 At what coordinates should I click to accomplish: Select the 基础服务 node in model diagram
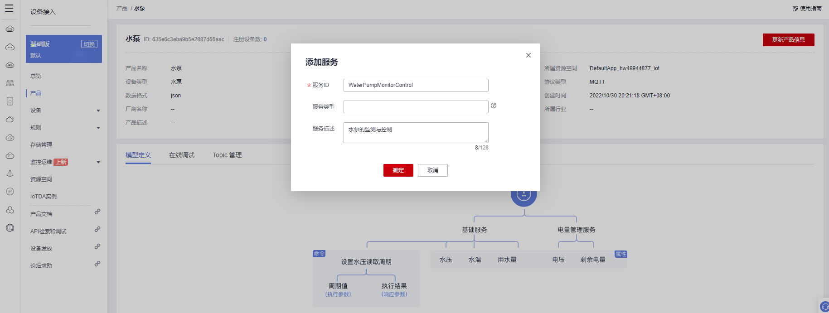tap(475, 230)
